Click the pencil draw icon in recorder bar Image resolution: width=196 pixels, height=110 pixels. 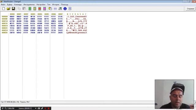click(x=42, y=108)
